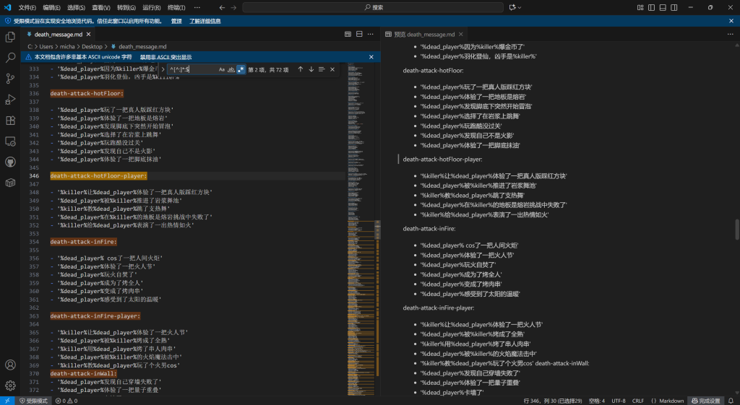
Task: Click the 了解详细信息 link in banner
Action: tap(205, 21)
